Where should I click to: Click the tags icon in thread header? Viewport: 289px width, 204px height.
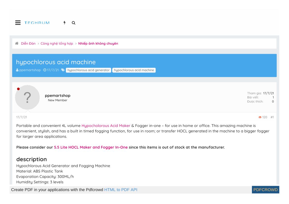click(63, 70)
